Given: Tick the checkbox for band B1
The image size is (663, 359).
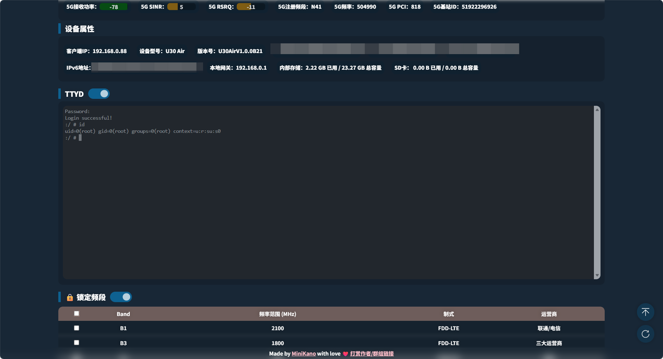Looking at the screenshot, I should [x=77, y=328].
